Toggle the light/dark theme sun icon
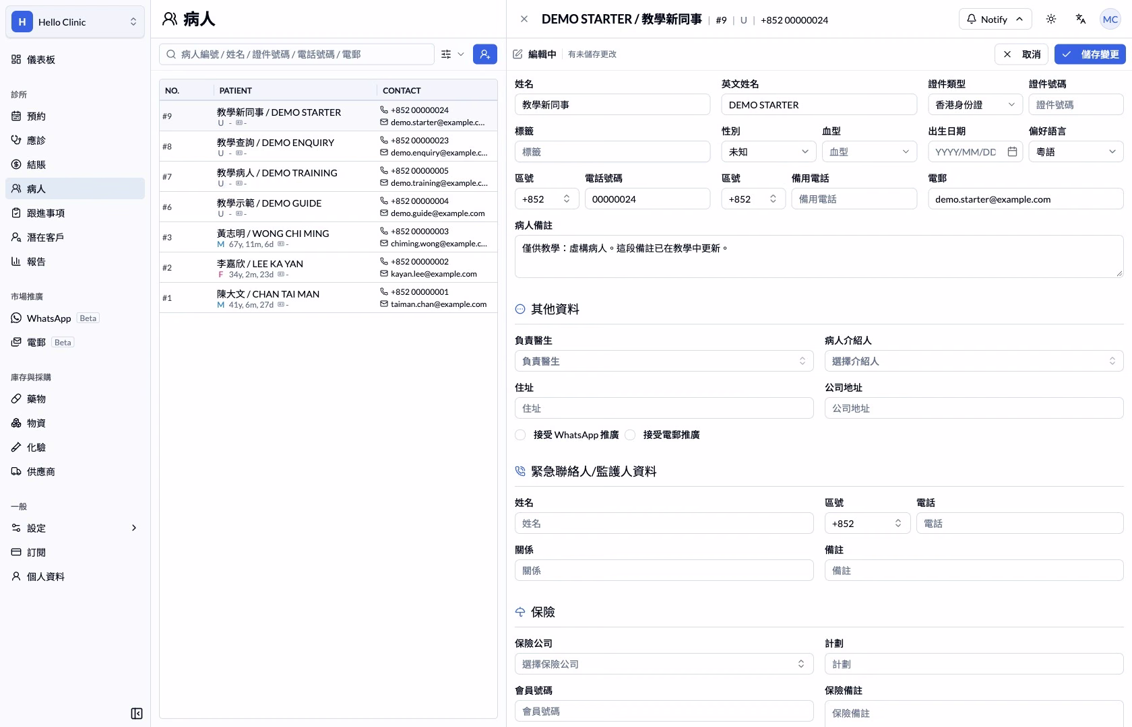Viewport: 1132px width, 727px height. pos(1051,20)
